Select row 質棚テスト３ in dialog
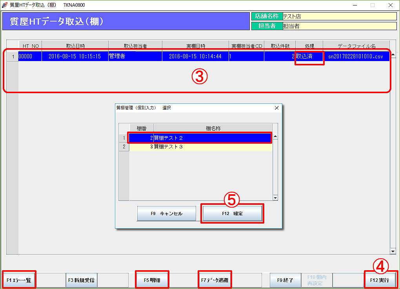Image resolution: width=400 pixels, height=289 pixels. (200, 146)
